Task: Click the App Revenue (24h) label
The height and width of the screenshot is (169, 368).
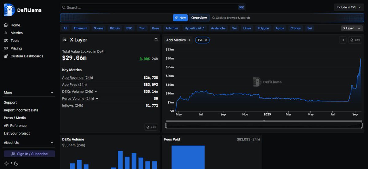Action: point(77,78)
